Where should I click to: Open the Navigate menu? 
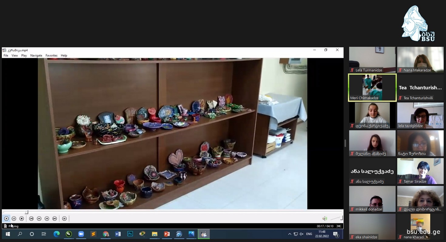coord(36,55)
